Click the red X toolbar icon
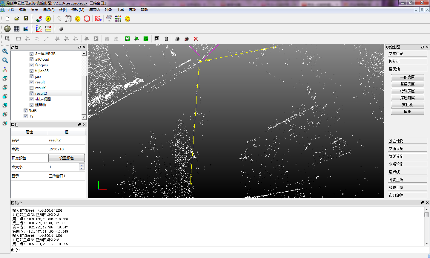Viewport: 430px width, 258px height. [x=196, y=39]
